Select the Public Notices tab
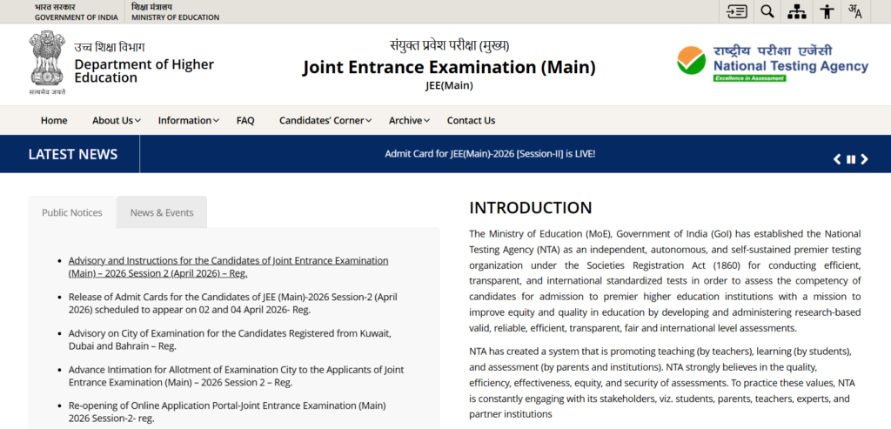This screenshot has height=429, width=891. pos(72,212)
